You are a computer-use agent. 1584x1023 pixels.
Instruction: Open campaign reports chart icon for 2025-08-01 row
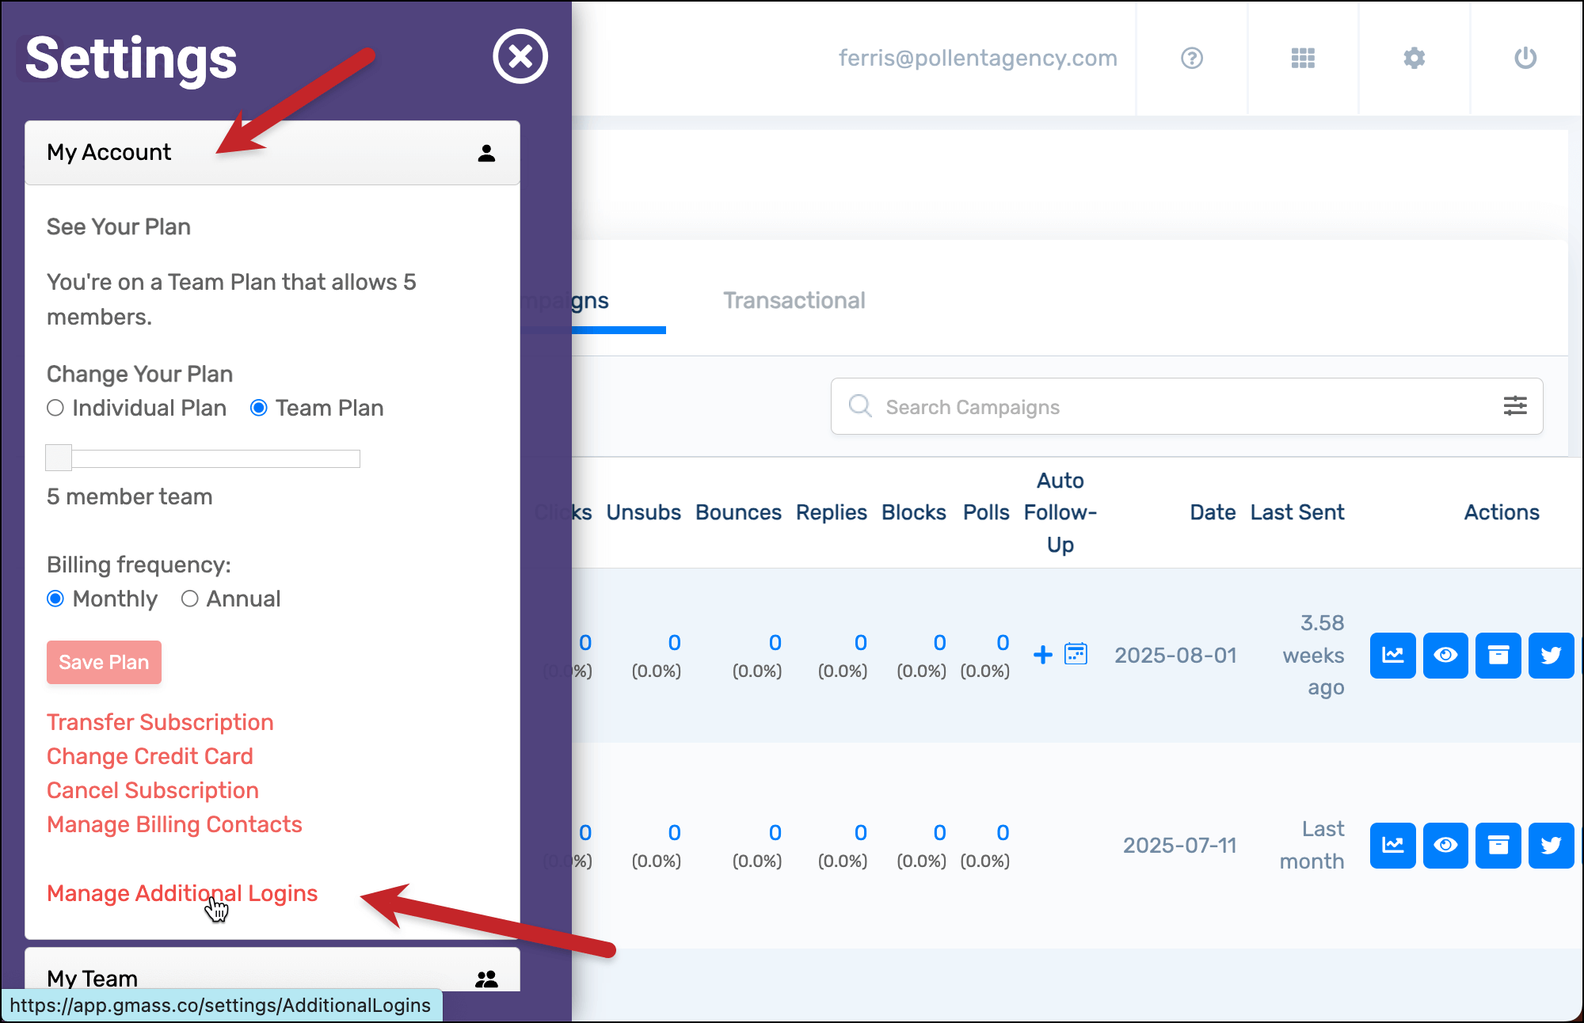[x=1392, y=656]
